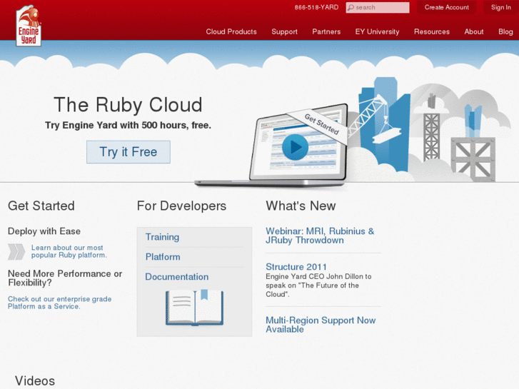Play the Get Started video on laptop
The image size is (519, 389).
295,147
